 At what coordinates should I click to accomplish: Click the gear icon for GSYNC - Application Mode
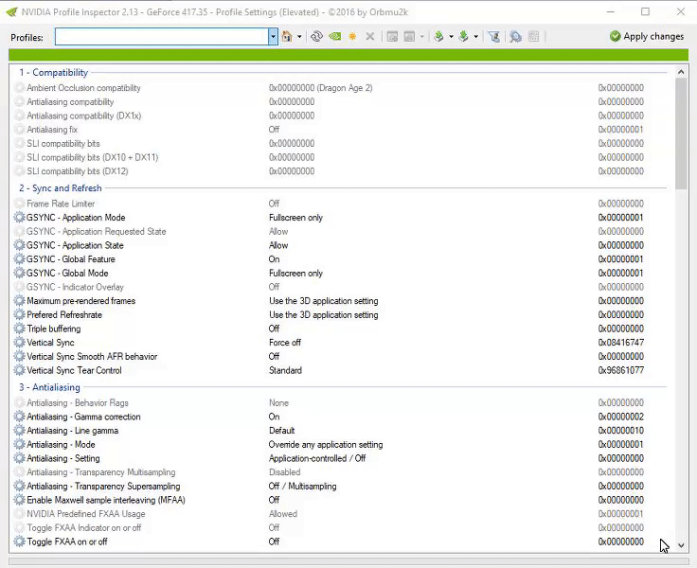point(19,218)
